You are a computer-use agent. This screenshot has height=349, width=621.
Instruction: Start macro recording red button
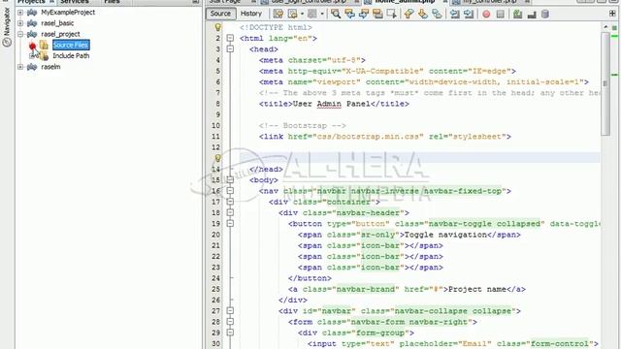[486, 15]
